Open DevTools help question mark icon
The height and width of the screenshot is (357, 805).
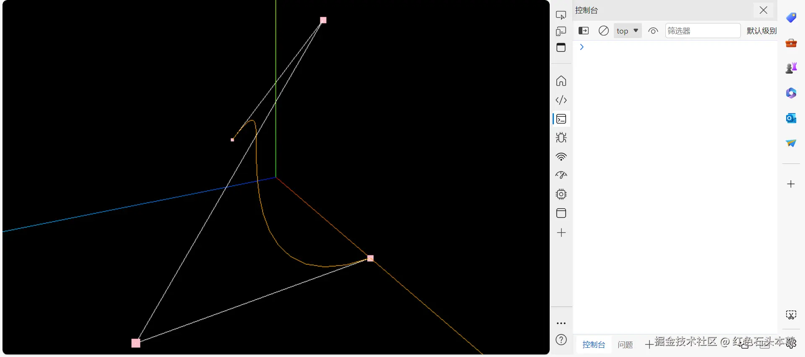(561, 340)
